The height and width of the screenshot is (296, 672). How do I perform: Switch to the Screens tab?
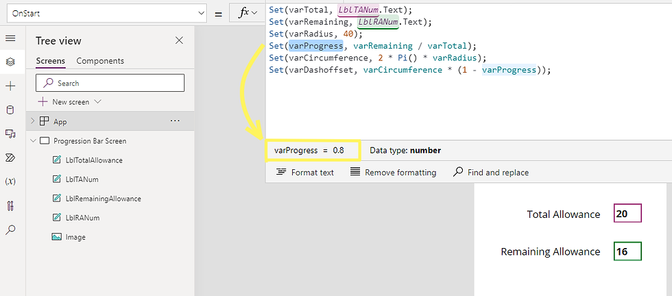[x=51, y=61]
